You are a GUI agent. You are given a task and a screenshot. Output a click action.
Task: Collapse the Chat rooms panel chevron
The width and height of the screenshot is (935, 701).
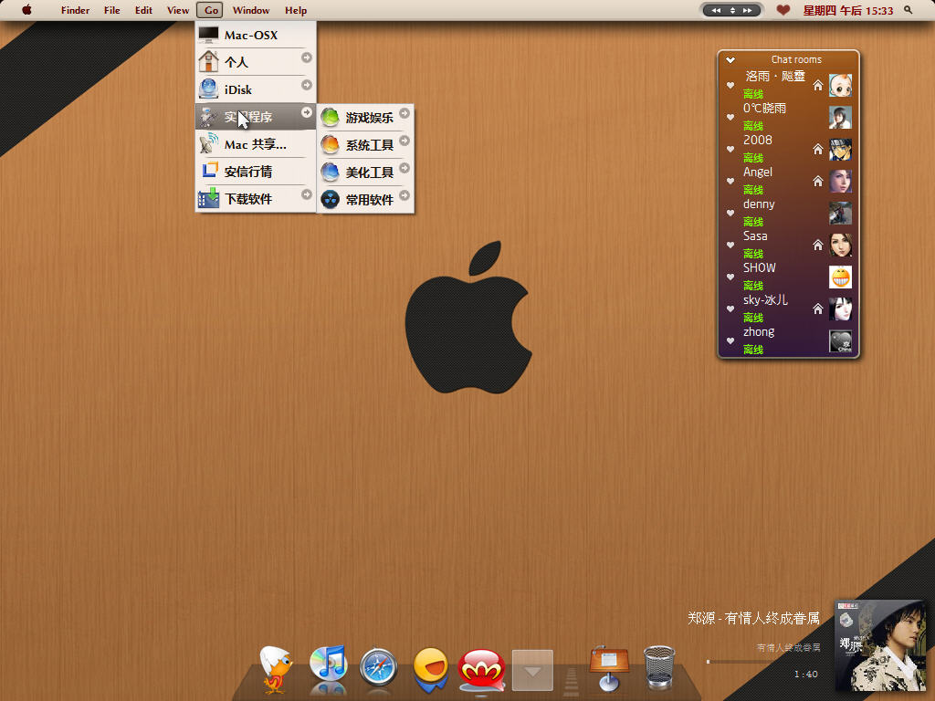click(730, 59)
